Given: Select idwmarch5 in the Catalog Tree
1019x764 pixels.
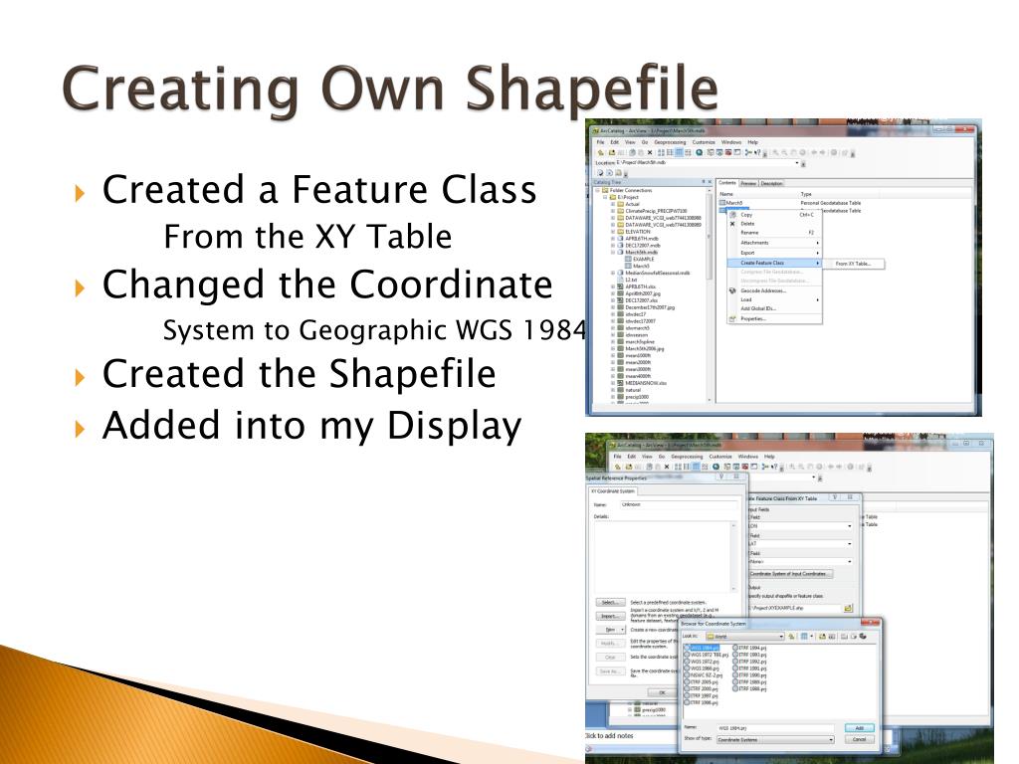Looking at the screenshot, I should coord(637,328).
